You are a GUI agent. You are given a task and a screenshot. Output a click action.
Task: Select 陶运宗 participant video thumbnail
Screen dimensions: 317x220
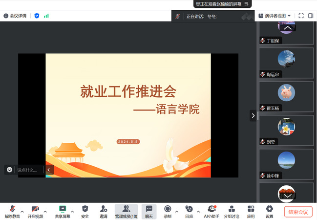(x=286, y=63)
